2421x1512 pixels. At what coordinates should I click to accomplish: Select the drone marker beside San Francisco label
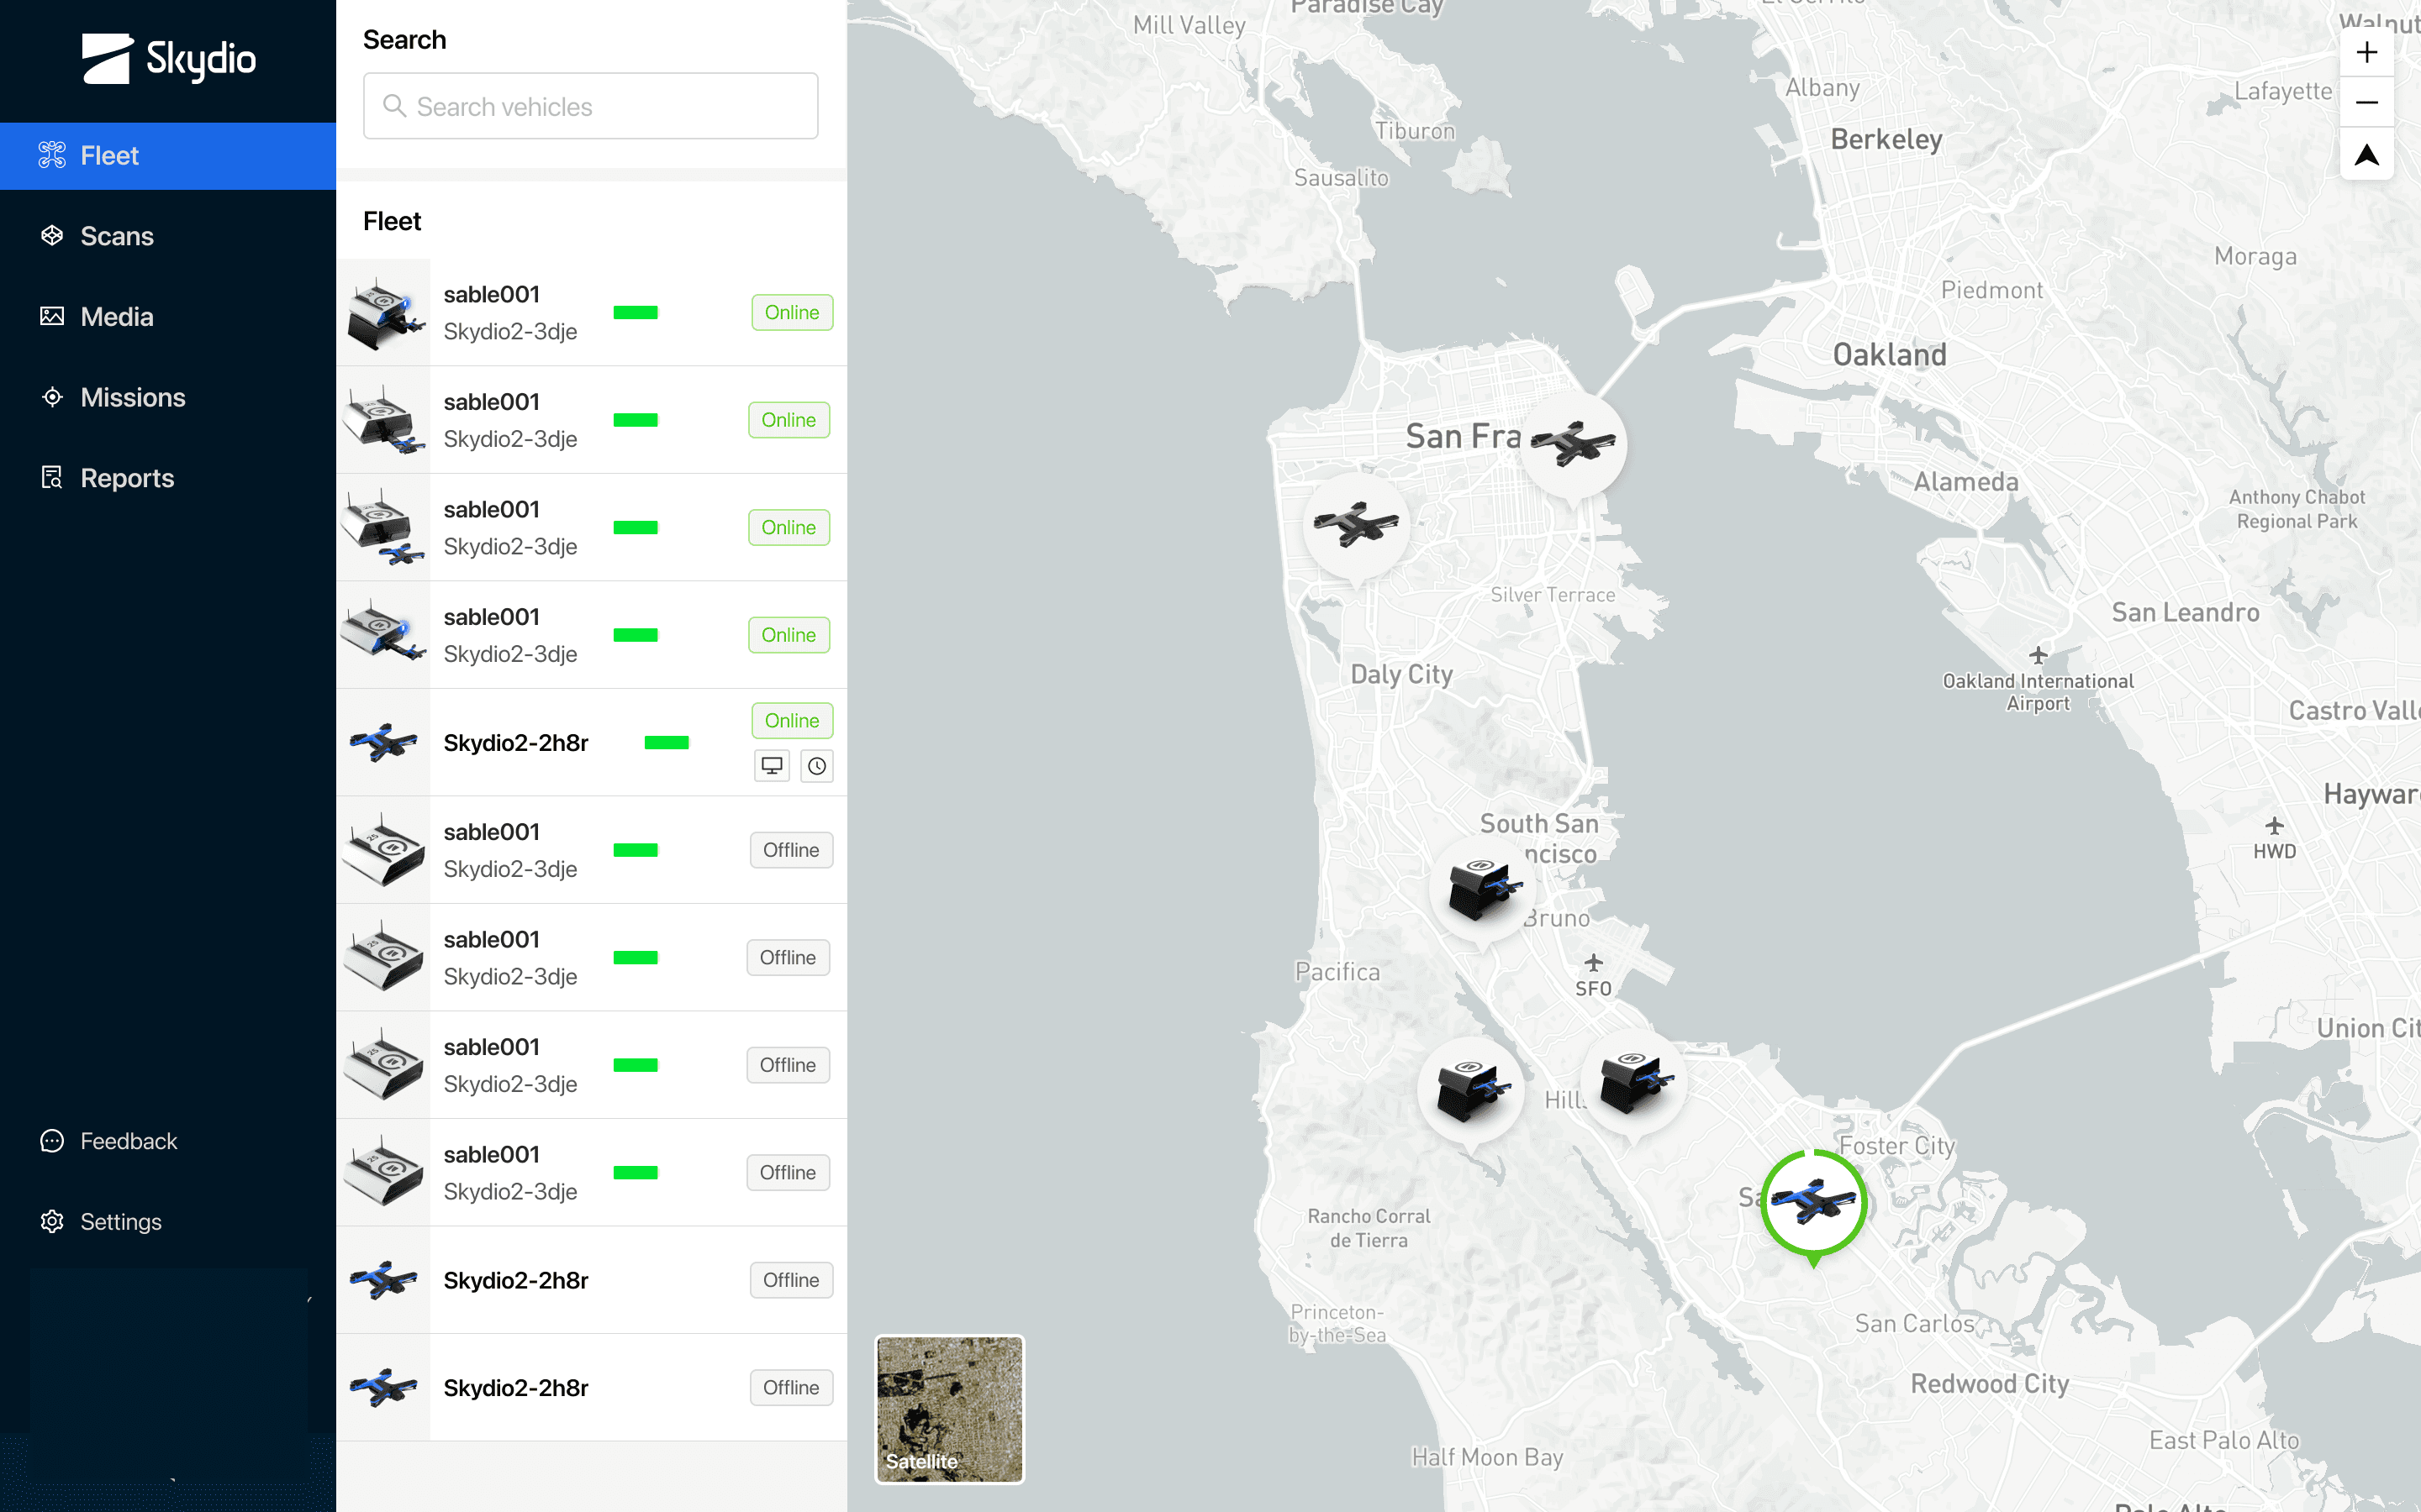1574,444
